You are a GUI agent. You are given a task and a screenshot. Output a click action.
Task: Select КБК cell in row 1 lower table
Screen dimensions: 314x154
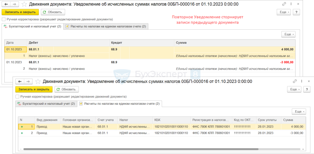click(172, 127)
